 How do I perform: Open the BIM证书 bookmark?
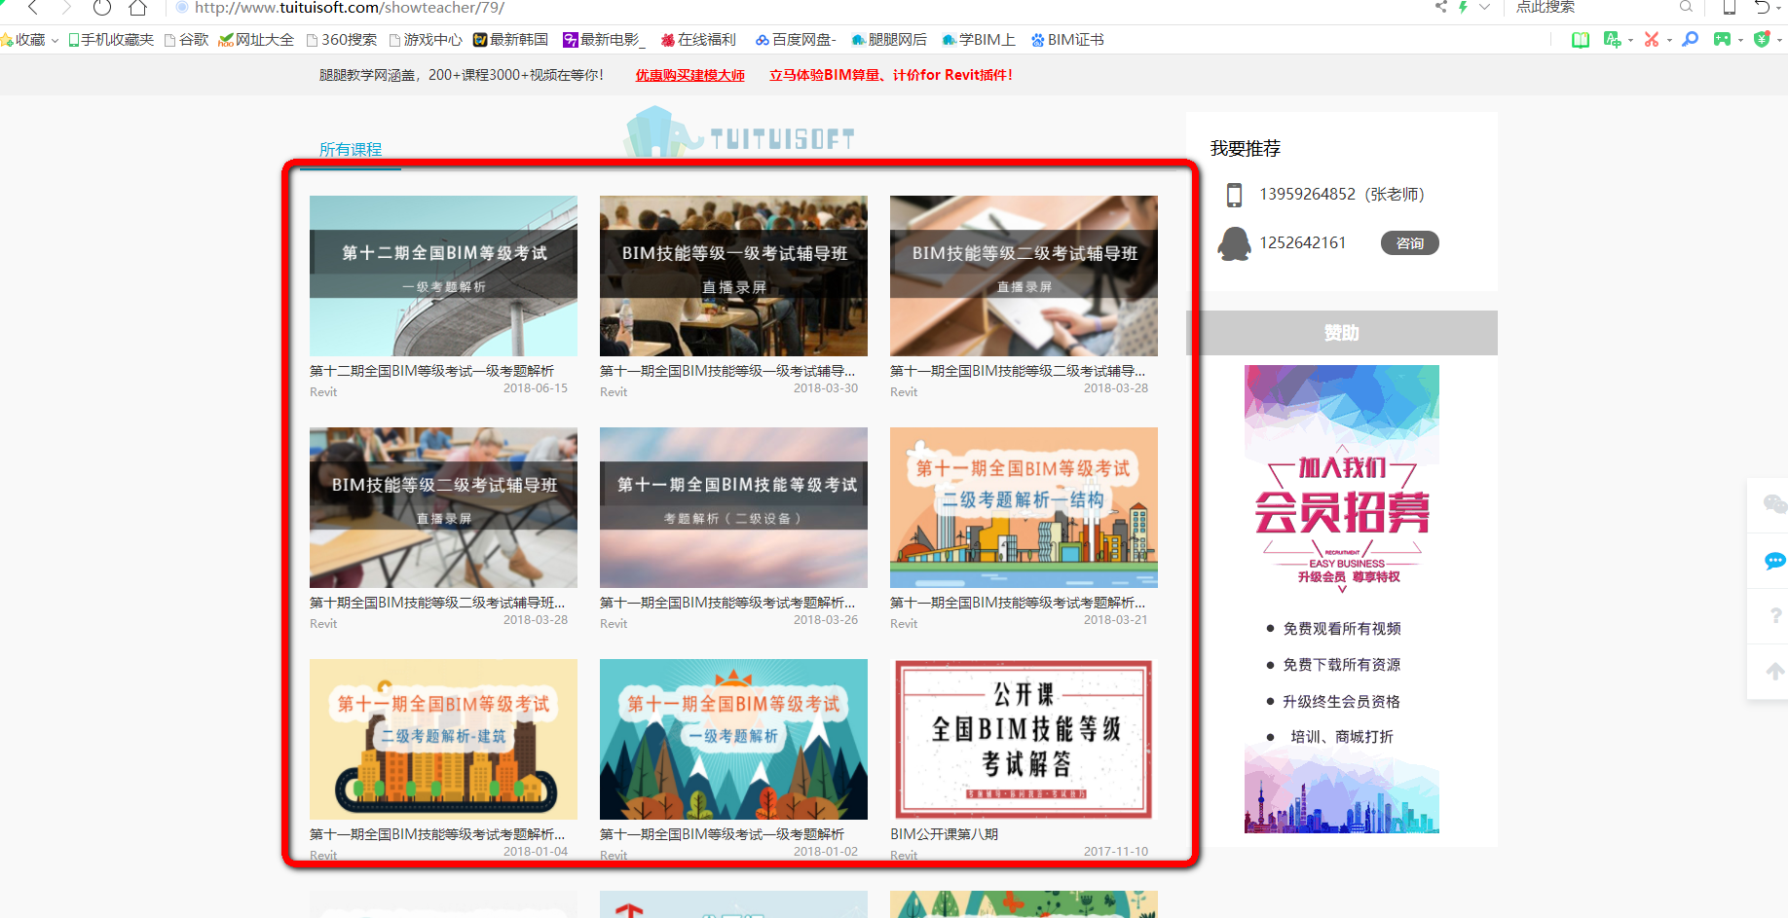pyautogui.click(x=1067, y=40)
